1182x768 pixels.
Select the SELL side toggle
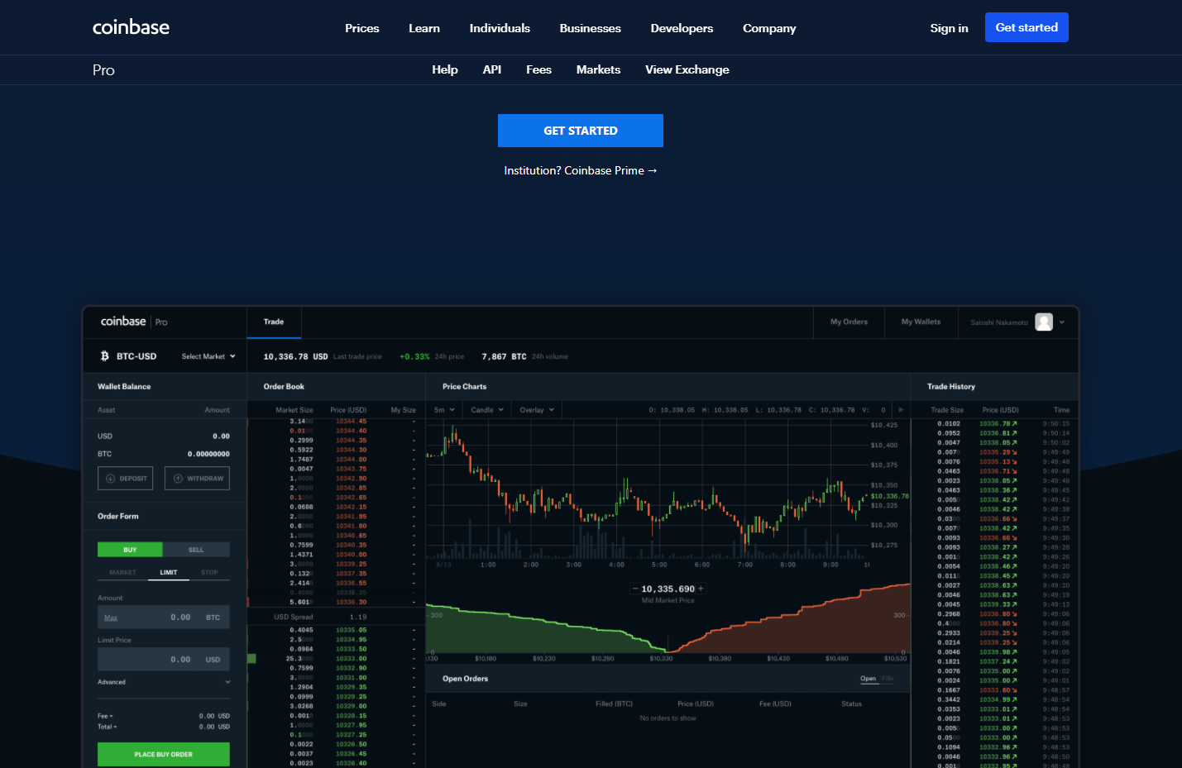tap(196, 550)
